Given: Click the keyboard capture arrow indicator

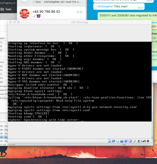Looking at the screenshot, I should 138,141.
